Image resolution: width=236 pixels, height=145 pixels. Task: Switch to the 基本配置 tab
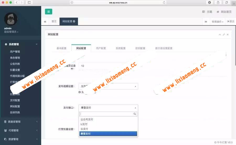[61, 48]
